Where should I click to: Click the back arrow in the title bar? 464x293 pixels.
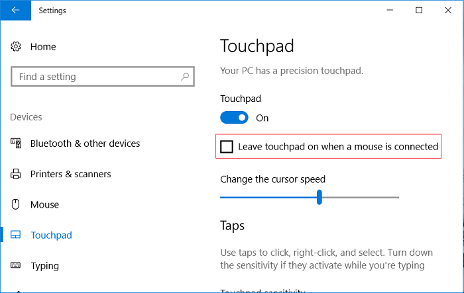[x=15, y=11]
